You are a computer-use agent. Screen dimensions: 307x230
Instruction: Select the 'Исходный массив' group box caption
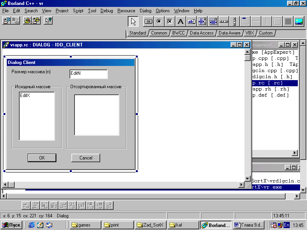click(33, 87)
